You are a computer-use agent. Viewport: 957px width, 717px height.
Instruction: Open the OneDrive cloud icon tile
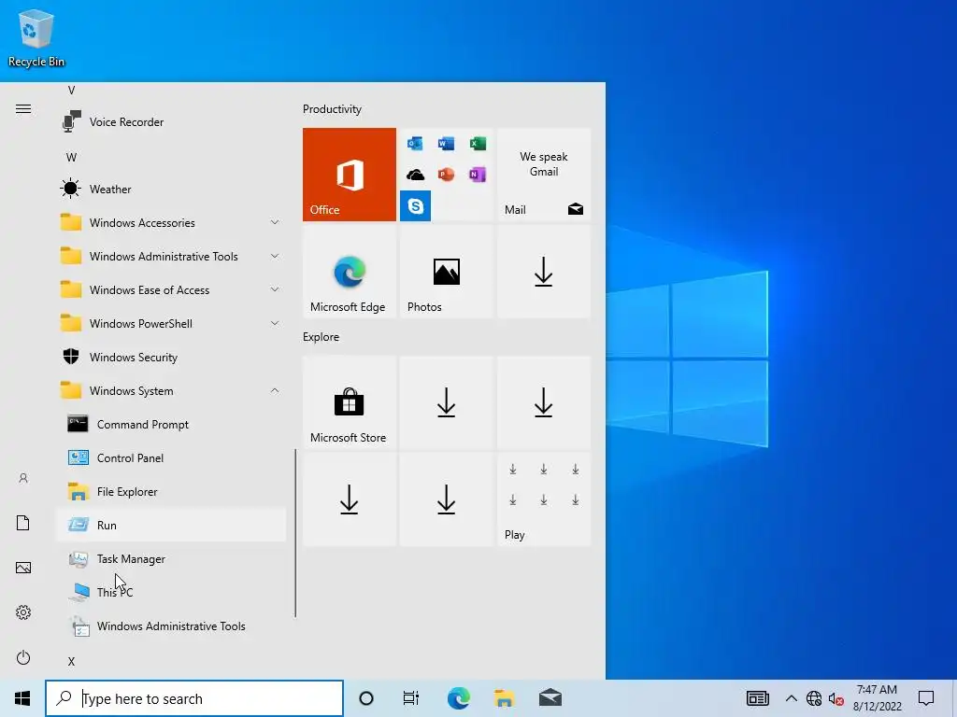click(x=415, y=175)
